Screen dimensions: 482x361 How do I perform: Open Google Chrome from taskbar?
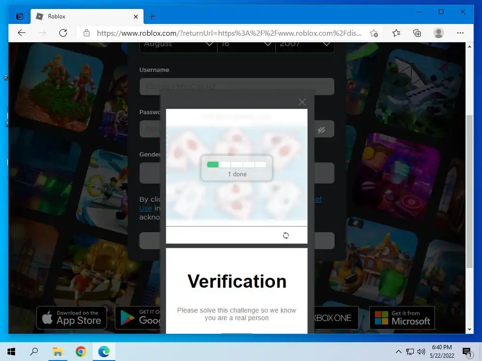pyautogui.click(x=80, y=352)
